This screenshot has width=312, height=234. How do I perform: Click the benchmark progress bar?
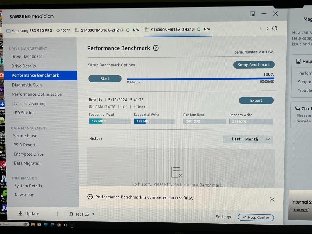pos(200,79)
